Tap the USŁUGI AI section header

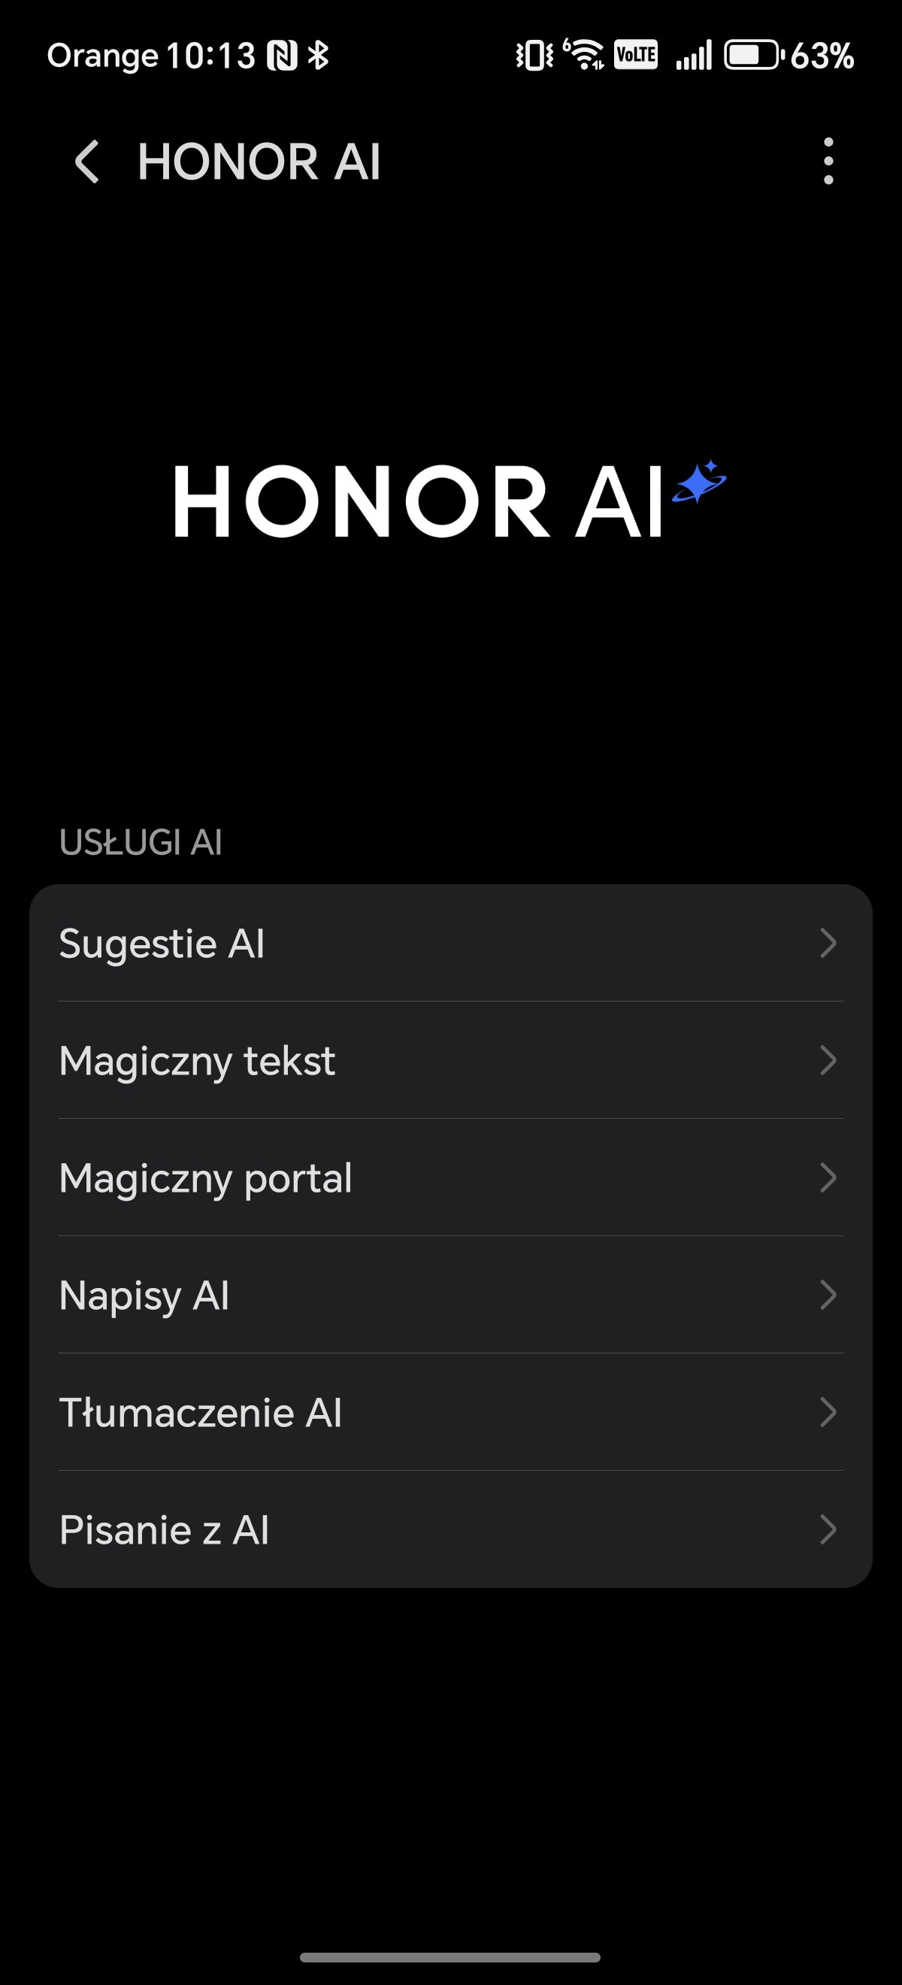click(x=141, y=842)
